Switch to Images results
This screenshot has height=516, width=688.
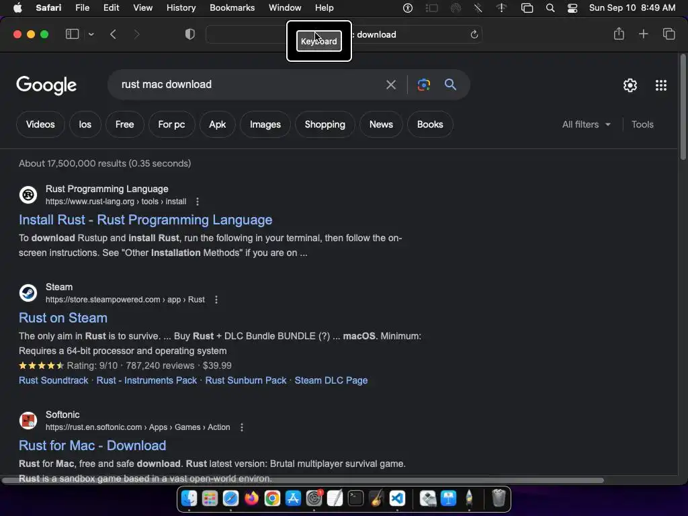(x=265, y=124)
